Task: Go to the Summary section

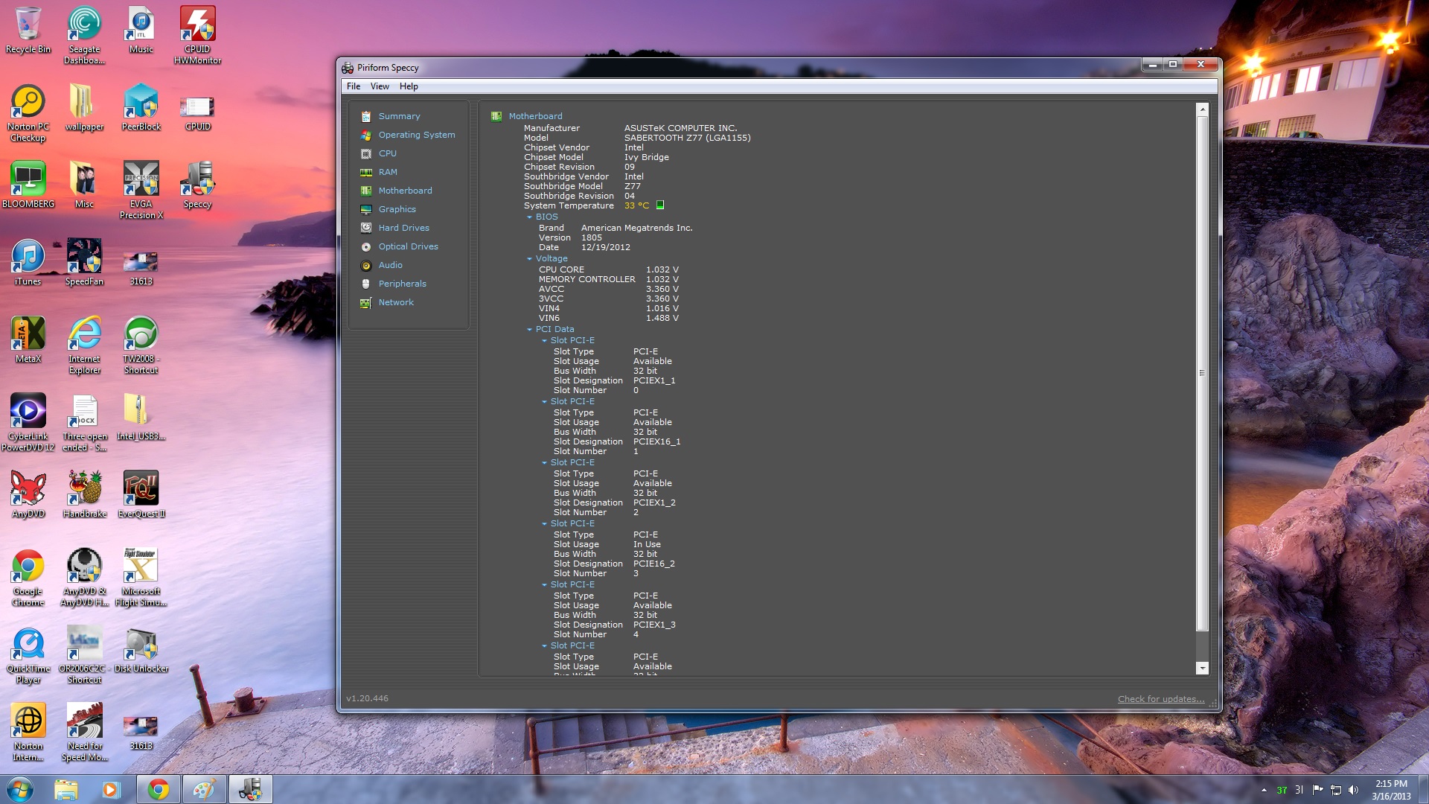Action: click(x=399, y=116)
